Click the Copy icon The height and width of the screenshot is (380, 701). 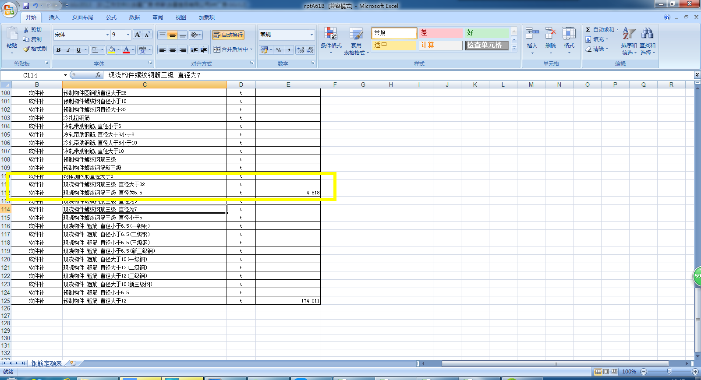(x=26, y=39)
